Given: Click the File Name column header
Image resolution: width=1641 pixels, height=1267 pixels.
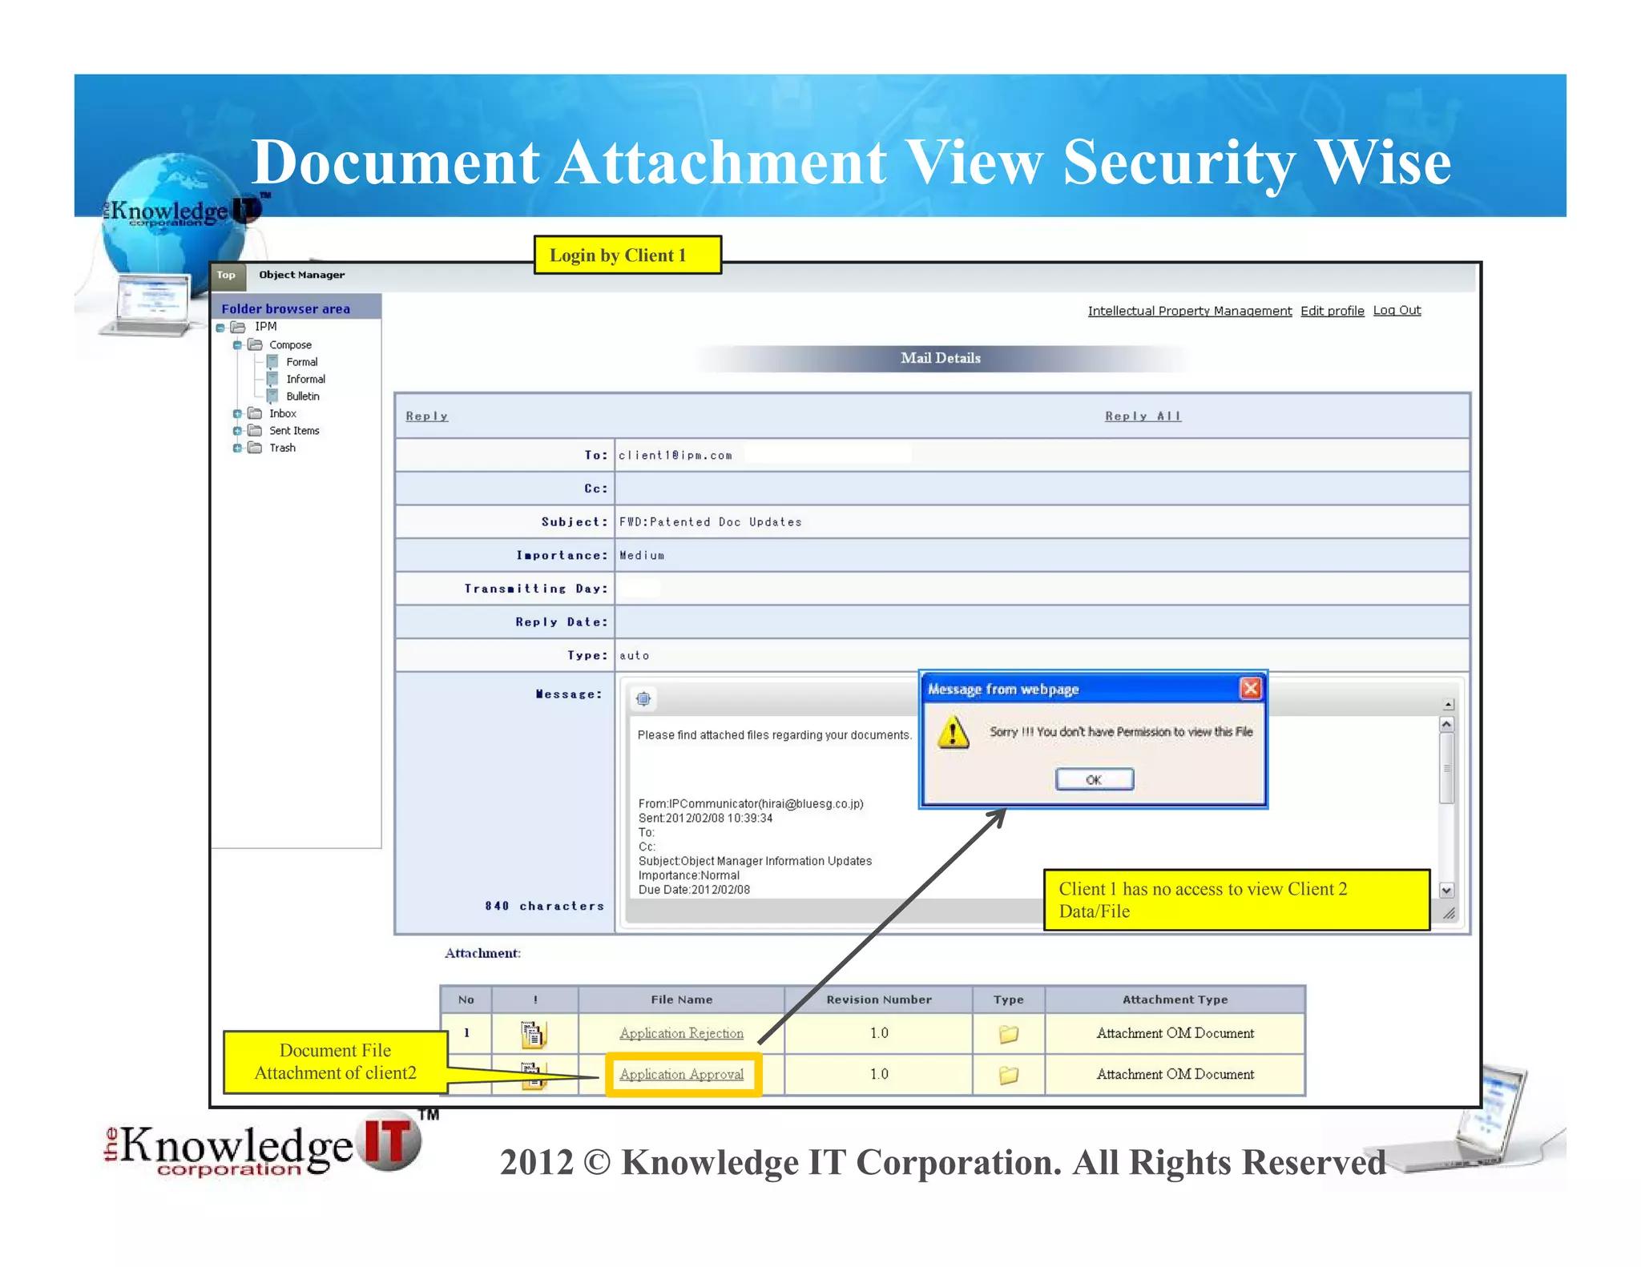Looking at the screenshot, I should pos(681,1000).
